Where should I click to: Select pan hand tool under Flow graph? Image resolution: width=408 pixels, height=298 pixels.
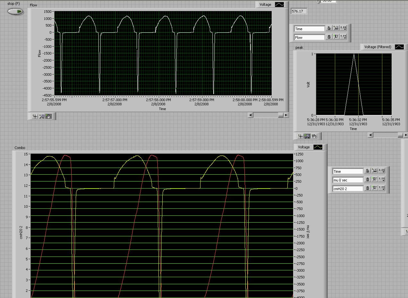(48, 116)
